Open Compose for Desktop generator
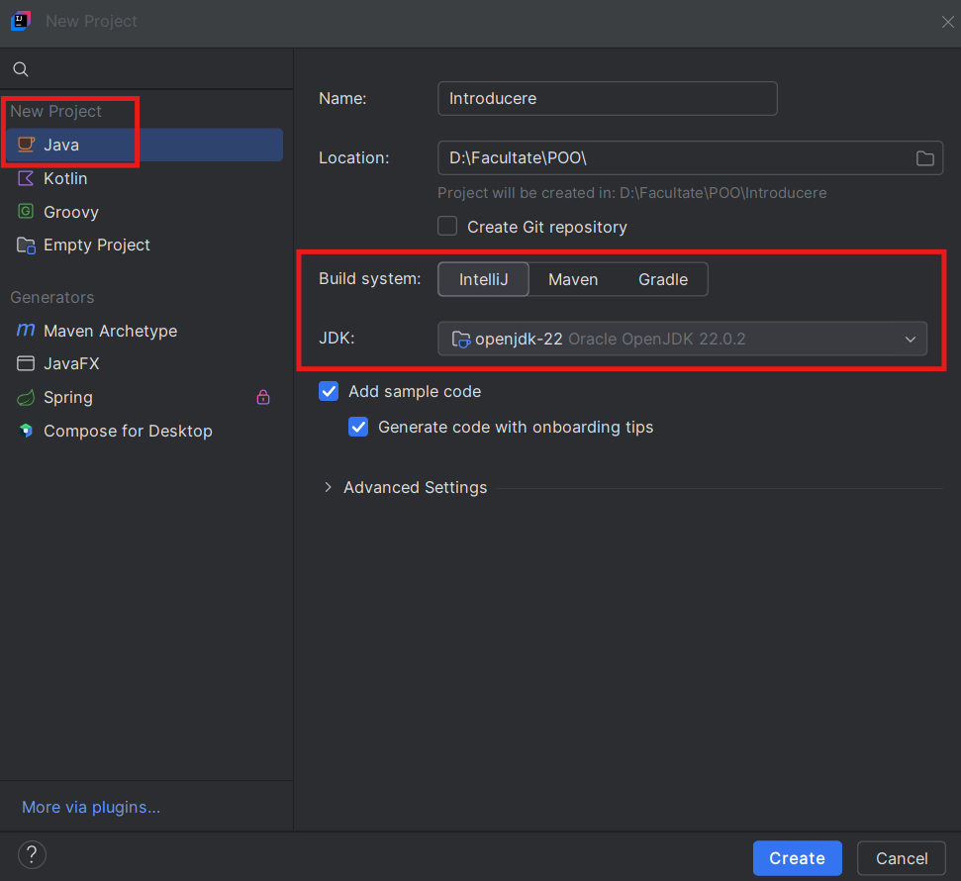Image resolution: width=961 pixels, height=881 pixels. coord(27,431)
